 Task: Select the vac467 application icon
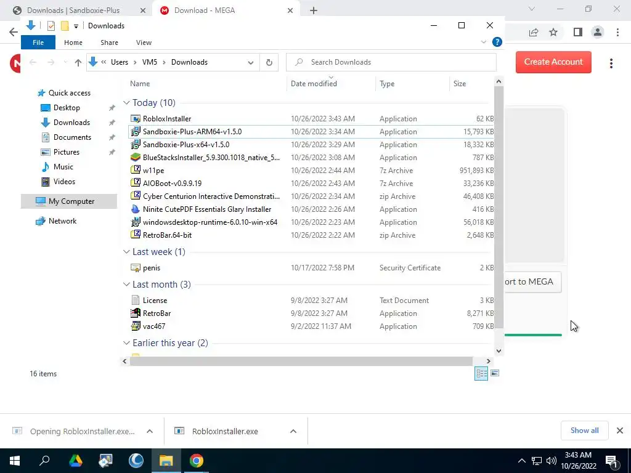tap(136, 326)
